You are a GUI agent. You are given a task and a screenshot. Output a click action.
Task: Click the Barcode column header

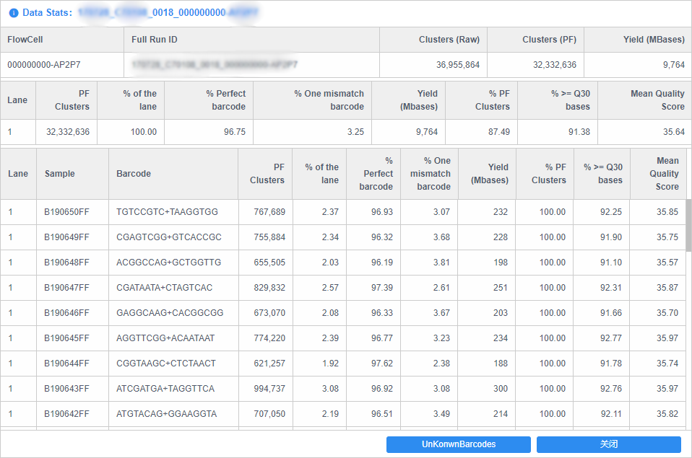click(173, 174)
